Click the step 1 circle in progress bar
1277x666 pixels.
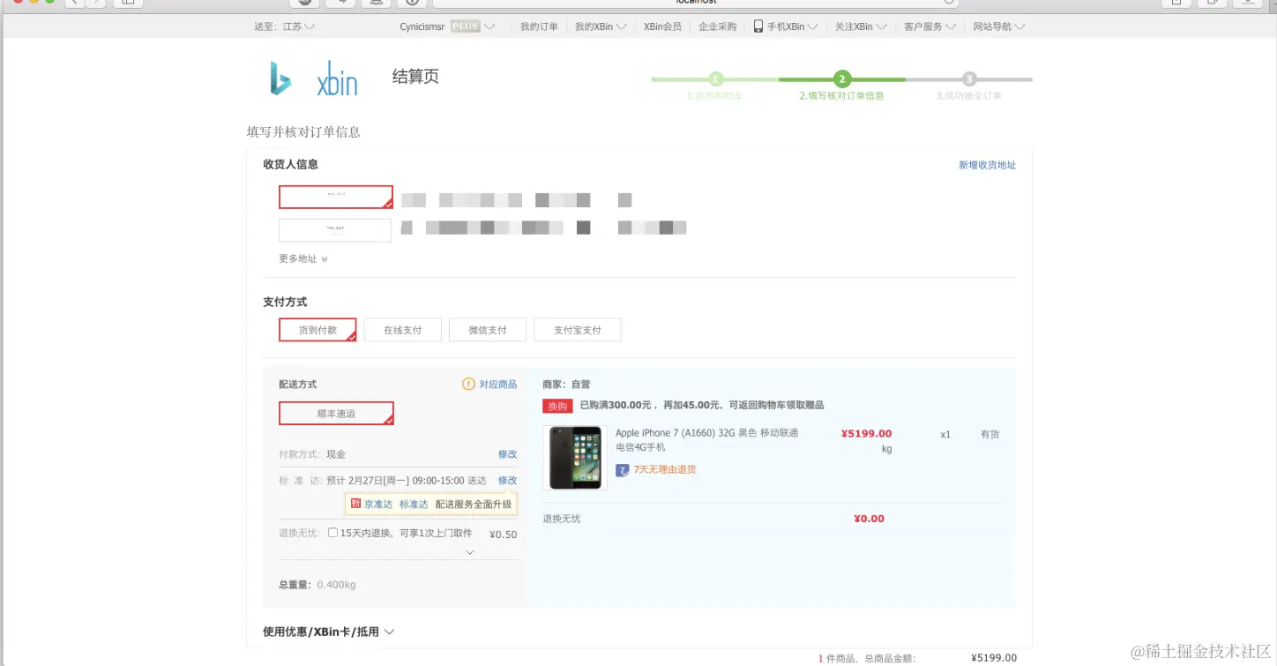716,79
